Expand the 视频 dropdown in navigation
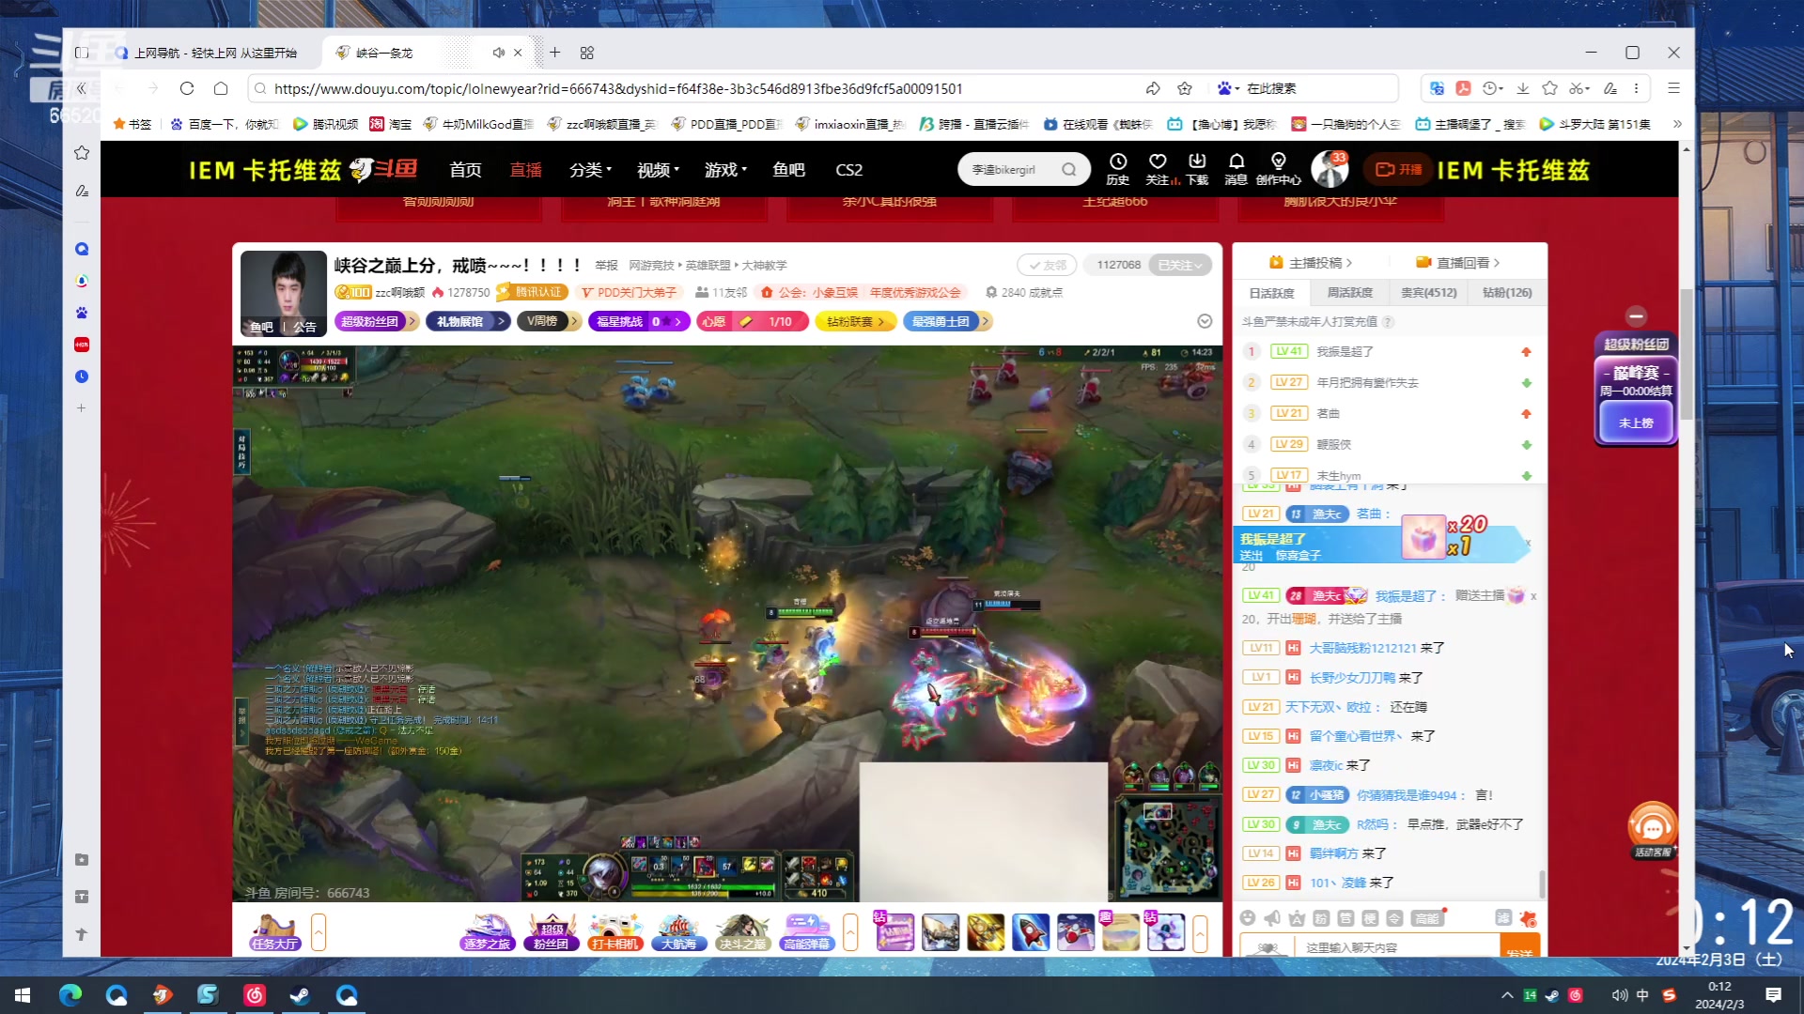1804x1014 pixels. (x=658, y=170)
